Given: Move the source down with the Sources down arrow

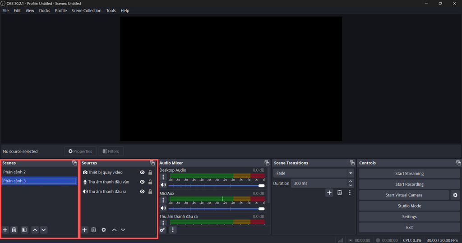Looking at the screenshot, I should [x=123, y=230].
